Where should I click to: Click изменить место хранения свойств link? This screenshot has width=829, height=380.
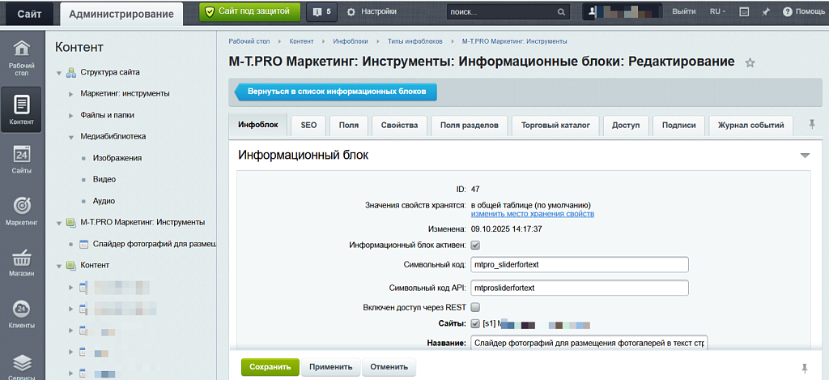[532, 214]
